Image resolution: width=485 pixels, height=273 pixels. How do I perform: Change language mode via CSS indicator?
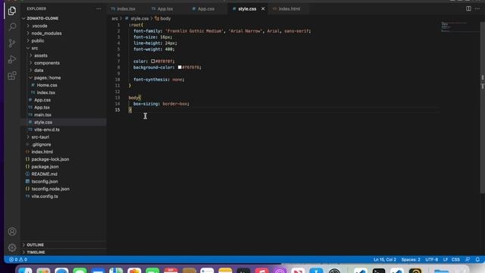click(x=455, y=259)
